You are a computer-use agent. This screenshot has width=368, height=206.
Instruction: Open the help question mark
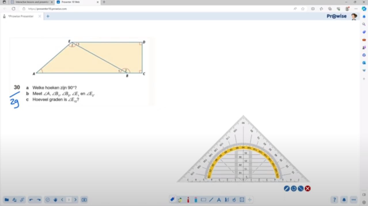click(x=334, y=200)
